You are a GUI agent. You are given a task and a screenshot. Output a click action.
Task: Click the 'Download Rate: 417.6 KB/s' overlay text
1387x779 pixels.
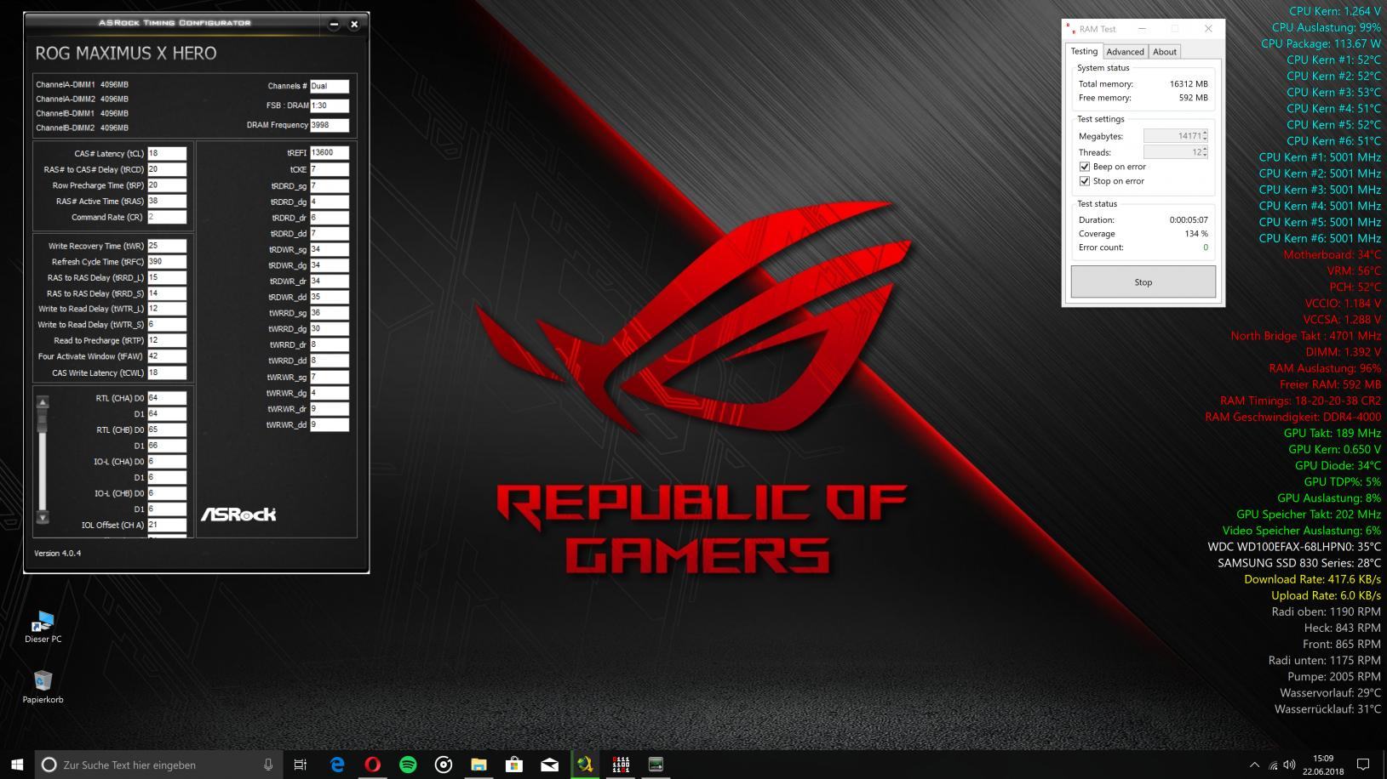click(x=1312, y=579)
